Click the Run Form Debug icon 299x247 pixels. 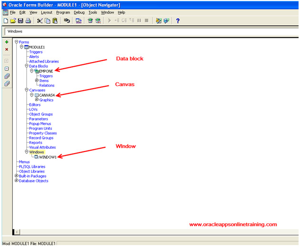98,21
